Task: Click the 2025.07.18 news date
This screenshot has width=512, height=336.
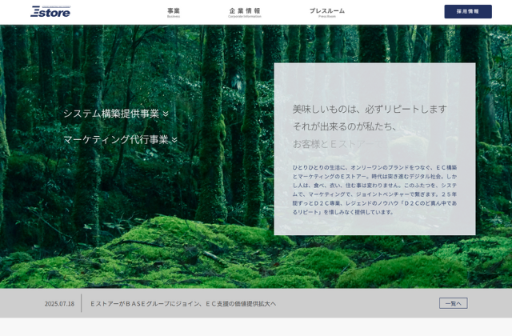Action: 59,303
